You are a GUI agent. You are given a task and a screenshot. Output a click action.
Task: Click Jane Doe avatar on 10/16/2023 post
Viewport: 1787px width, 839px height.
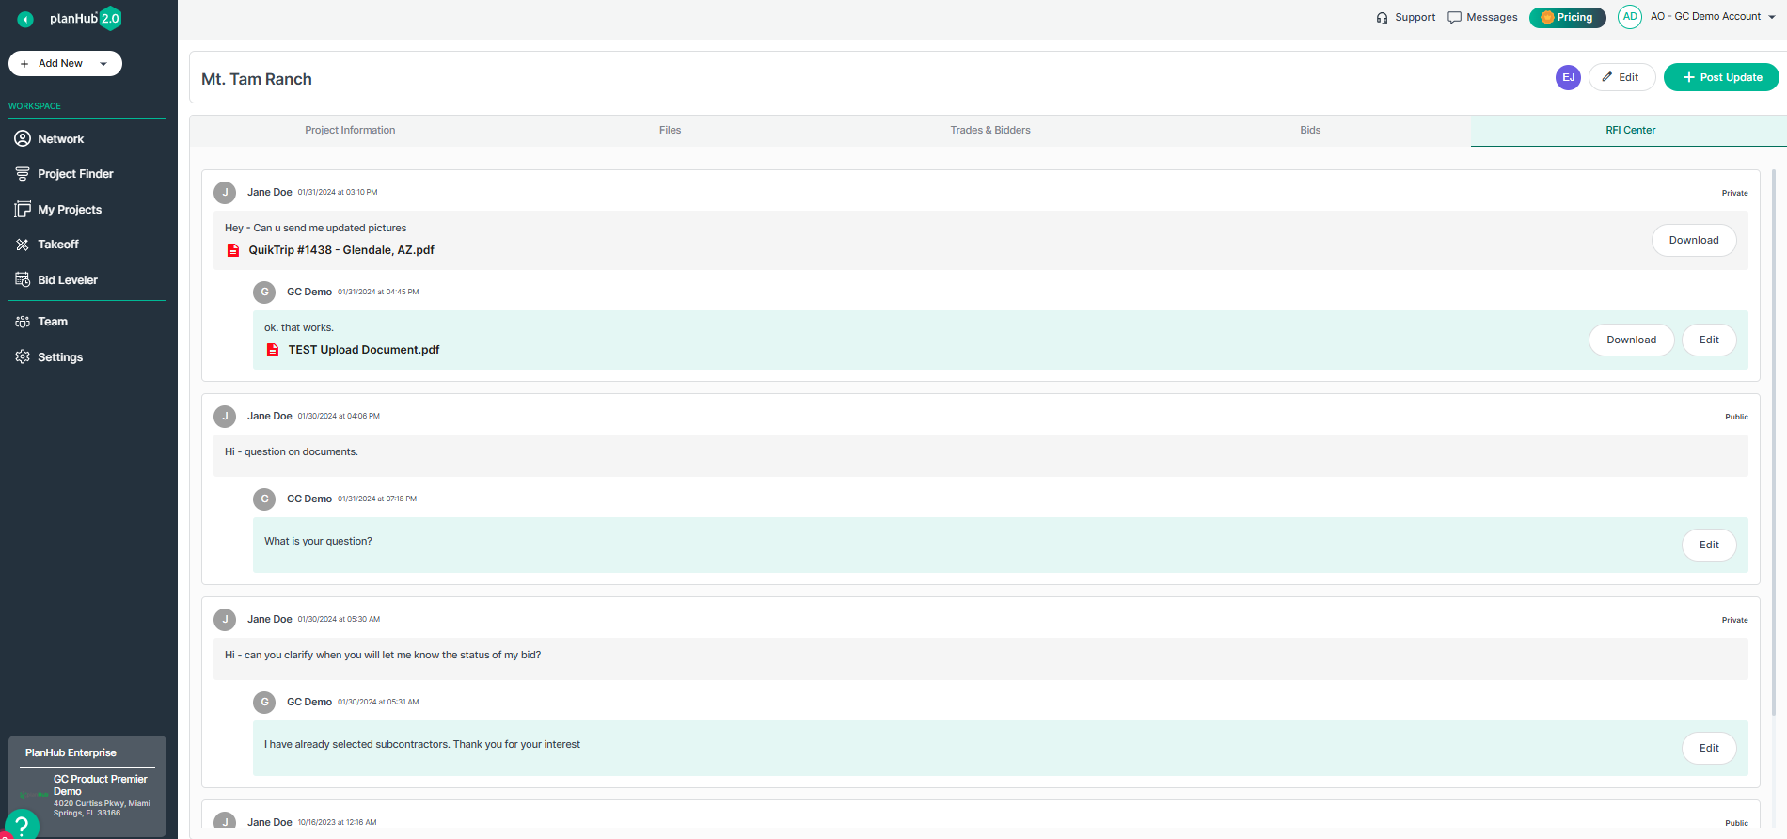pos(225,821)
